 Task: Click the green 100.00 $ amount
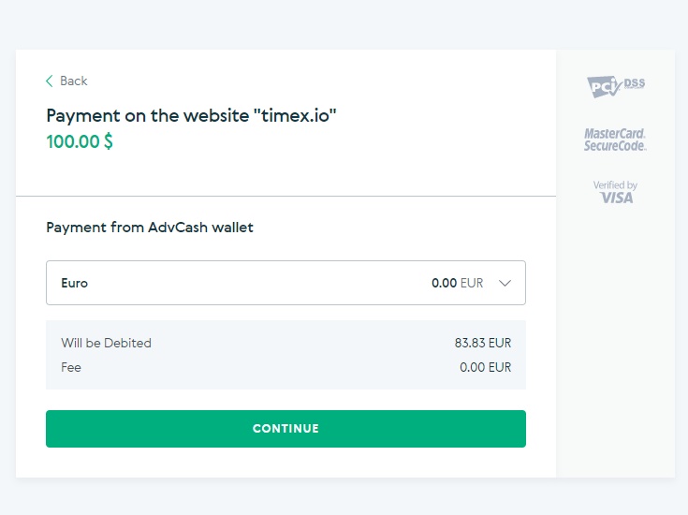point(80,141)
